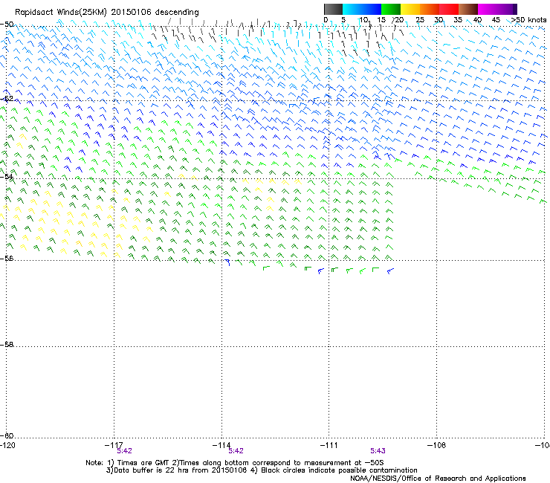
Task: Click the purple 5:42 time under -117
Action: 125,451
